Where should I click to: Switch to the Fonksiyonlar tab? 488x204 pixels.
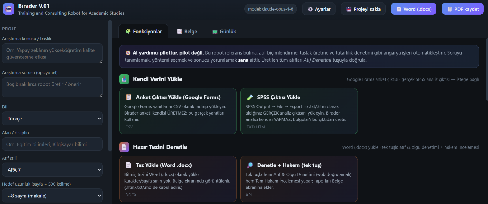[143, 32]
